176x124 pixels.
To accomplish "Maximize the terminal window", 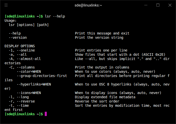I will click(x=158, y=5).
